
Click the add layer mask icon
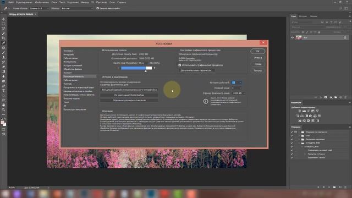pos(326,97)
